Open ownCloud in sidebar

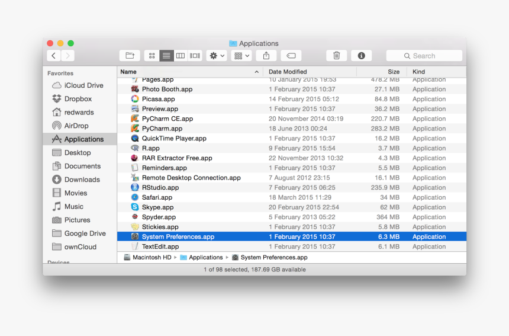(x=80, y=247)
